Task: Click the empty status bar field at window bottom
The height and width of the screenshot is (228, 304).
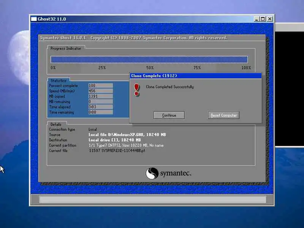Action: [x=153, y=199]
